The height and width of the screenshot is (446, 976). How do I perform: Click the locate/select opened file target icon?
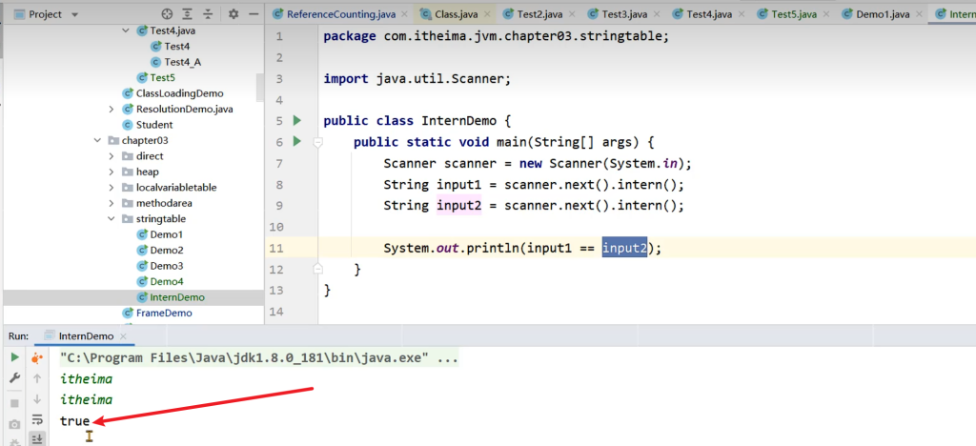[x=168, y=14]
